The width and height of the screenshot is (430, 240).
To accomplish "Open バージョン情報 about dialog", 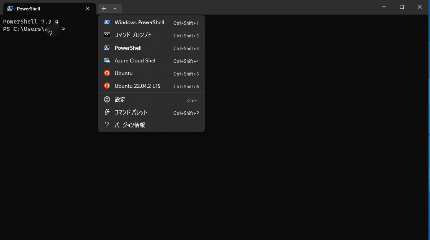I will (151, 125).
